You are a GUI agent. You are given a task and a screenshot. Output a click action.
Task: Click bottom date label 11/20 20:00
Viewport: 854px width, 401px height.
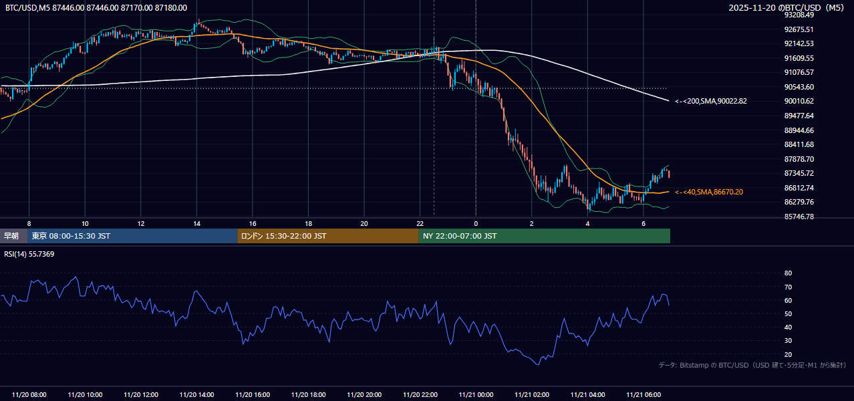[364, 395]
